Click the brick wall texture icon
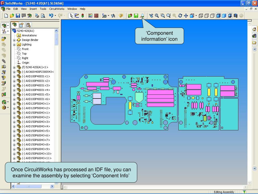Image resolution: width=258 pixels, height=194 pixels. (x=96, y=16)
